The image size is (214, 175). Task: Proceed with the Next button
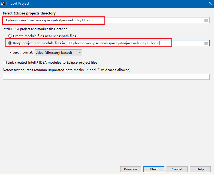point(154,169)
